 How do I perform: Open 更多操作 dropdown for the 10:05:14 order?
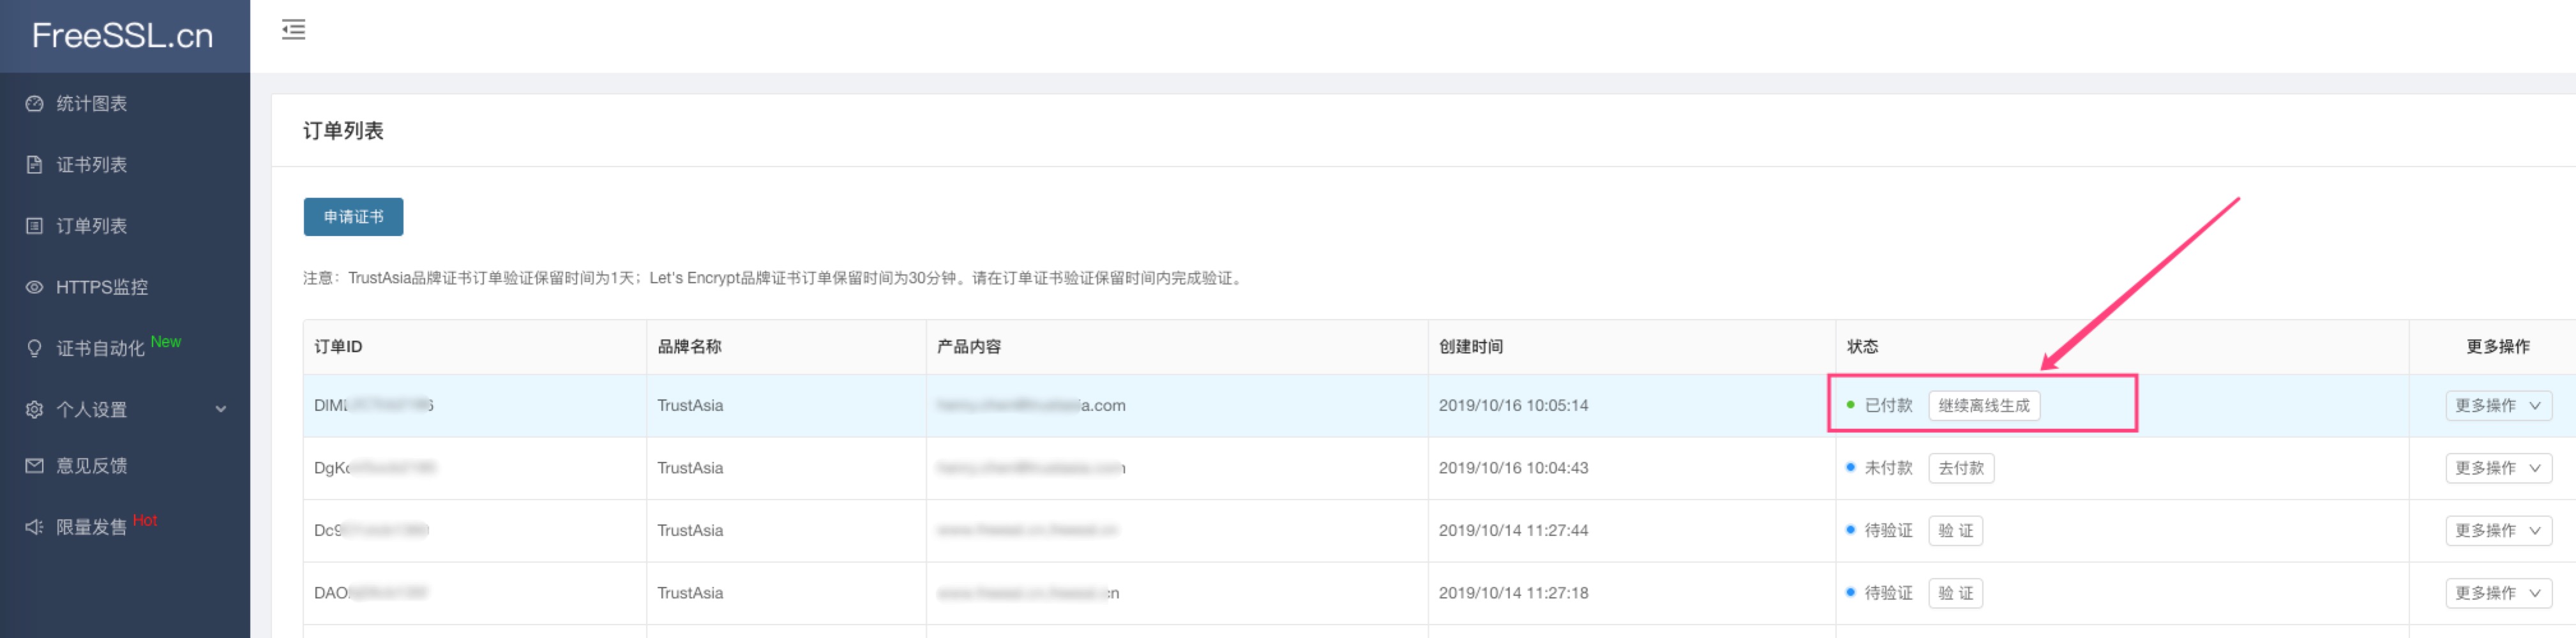(2498, 405)
